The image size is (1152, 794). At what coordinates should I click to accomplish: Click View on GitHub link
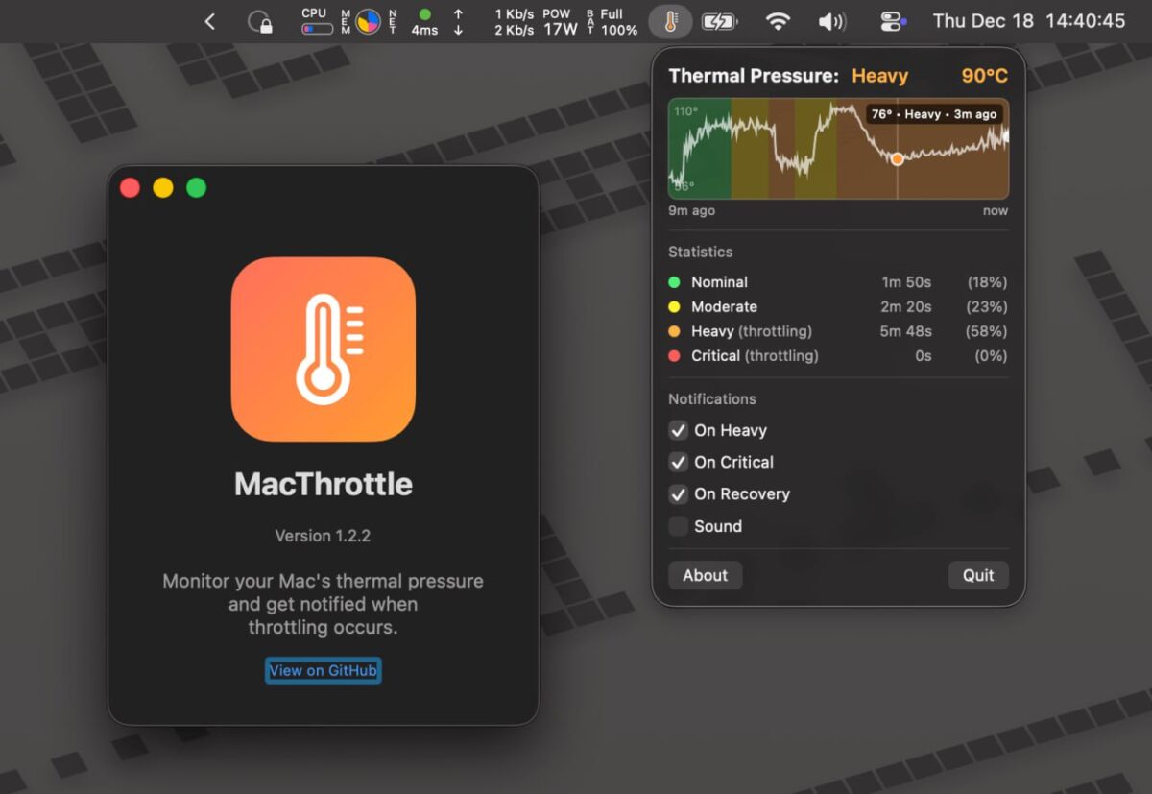323,670
